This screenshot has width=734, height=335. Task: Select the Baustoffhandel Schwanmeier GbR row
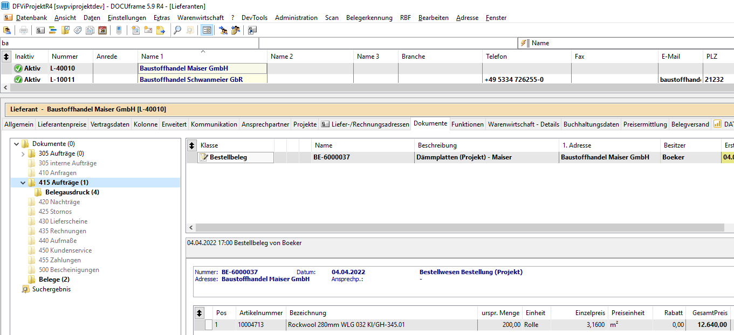coord(367,79)
